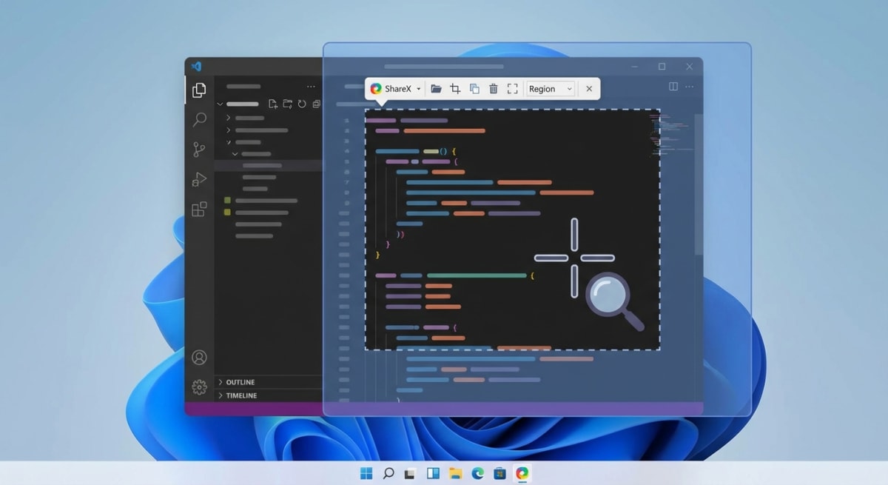Launch ShareX from the taskbar
The width and height of the screenshot is (888, 485).
pyautogui.click(x=522, y=472)
